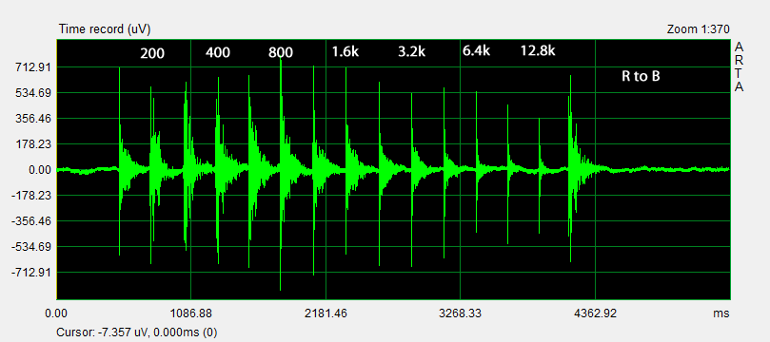Click the 2181.46 time axis label
Viewport: 770px width, 342px height.
tap(326, 313)
